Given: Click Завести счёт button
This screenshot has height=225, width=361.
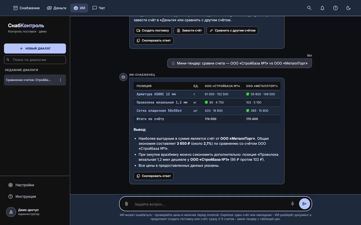Looking at the screenshot, I should pyautogui.click(x=189, y=30).
